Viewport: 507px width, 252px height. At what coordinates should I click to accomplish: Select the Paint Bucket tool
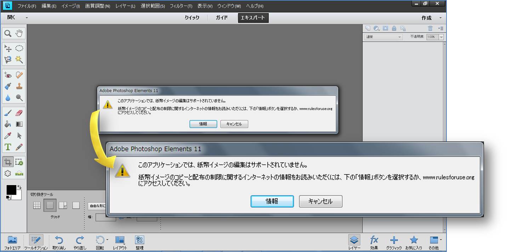click(8, 124)
